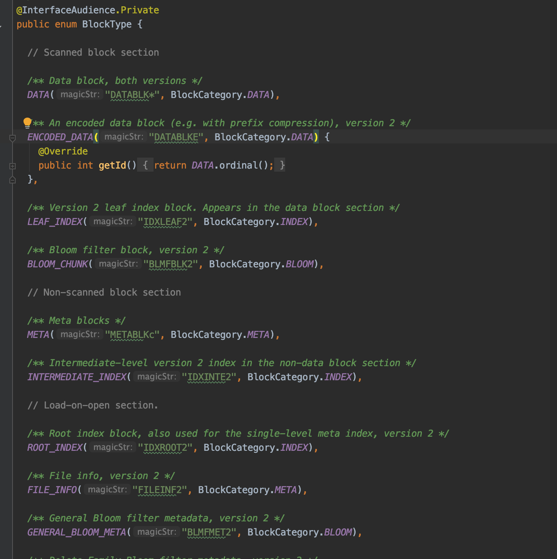Click the "// Load-on-open section." comment

[x=93, y=405]
